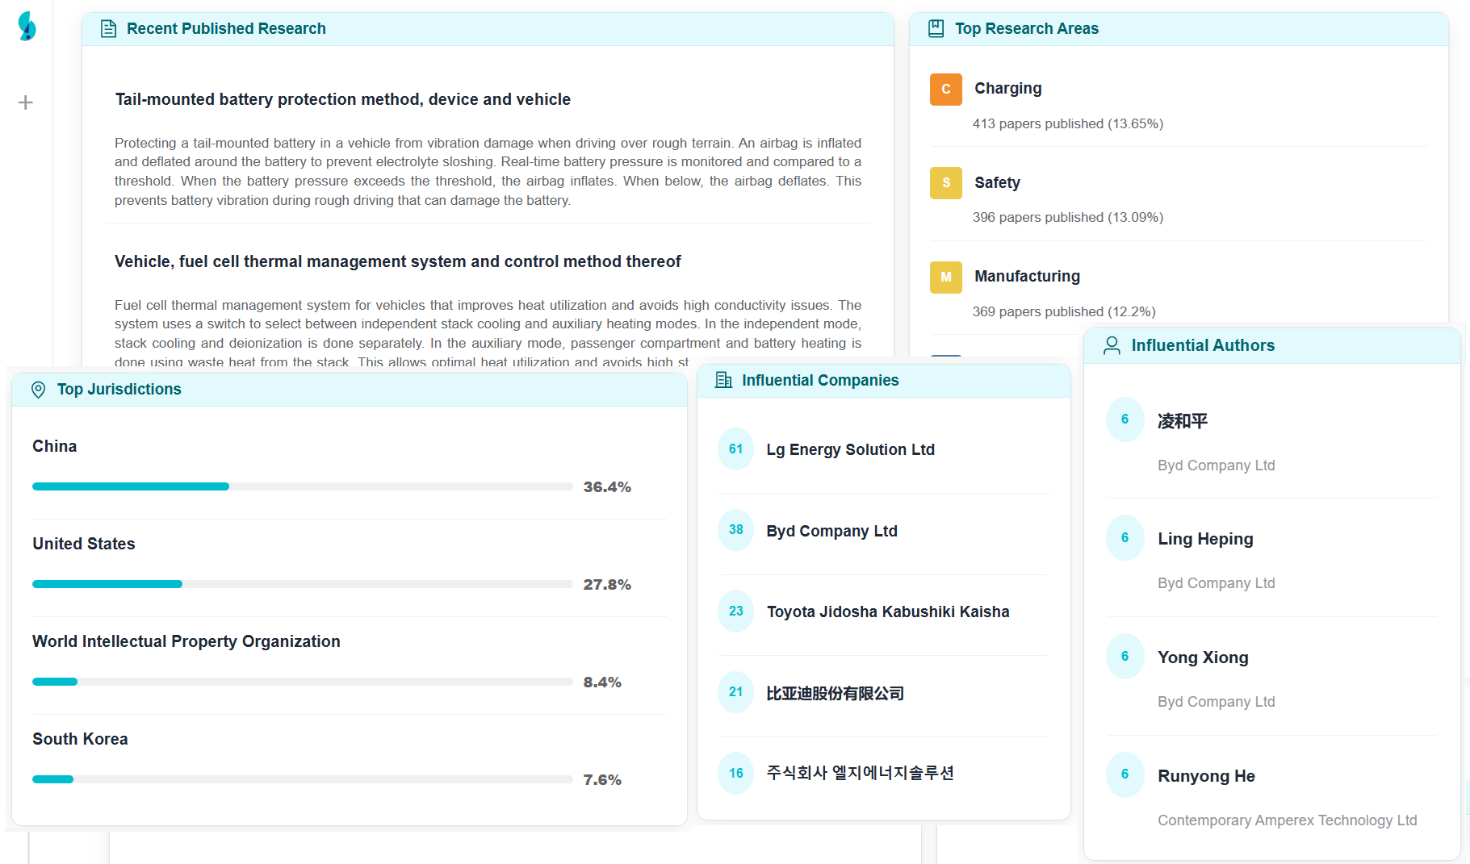The height and width of the screenshot is (864, 1470).
Task: Click the Influential Authors person icon
Action: [1112, 345]
